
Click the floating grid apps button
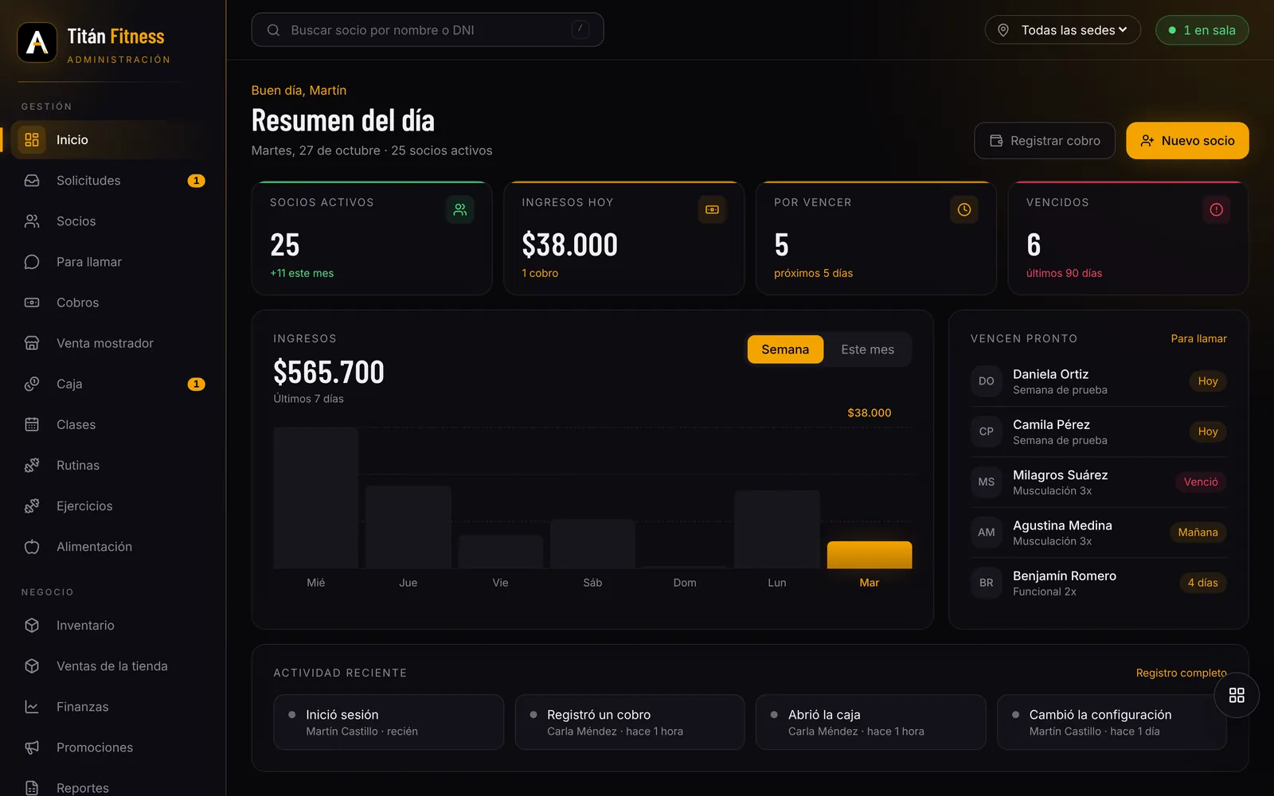tap(1237, 695)
